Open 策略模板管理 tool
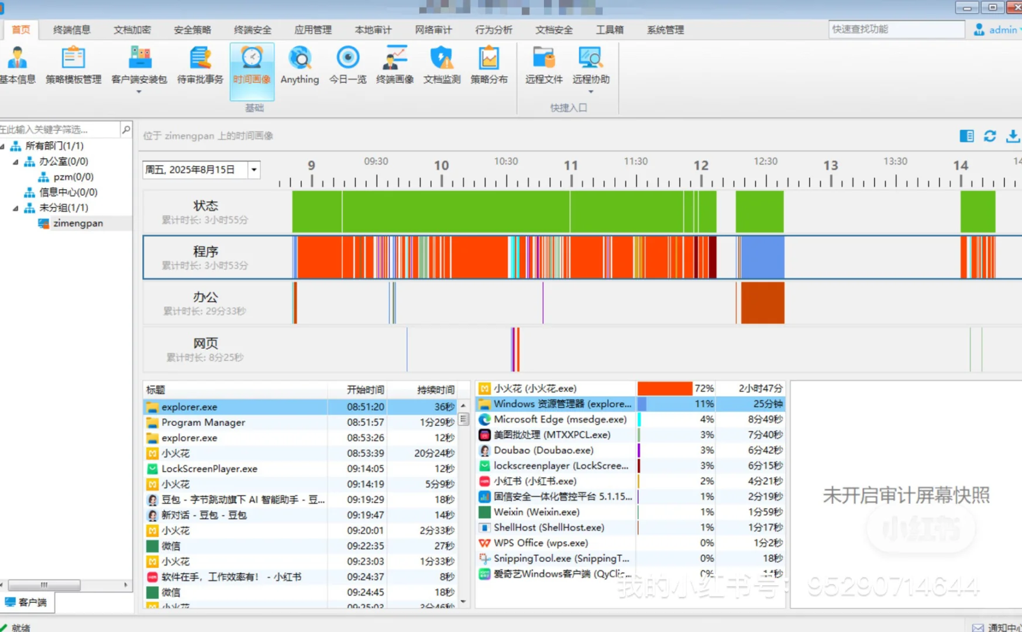This screenshot has width=1022, height=632. pos(73,65)
